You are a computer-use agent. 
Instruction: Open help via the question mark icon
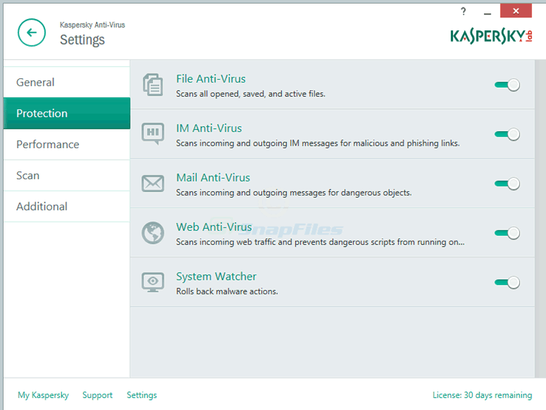point(463,11)
